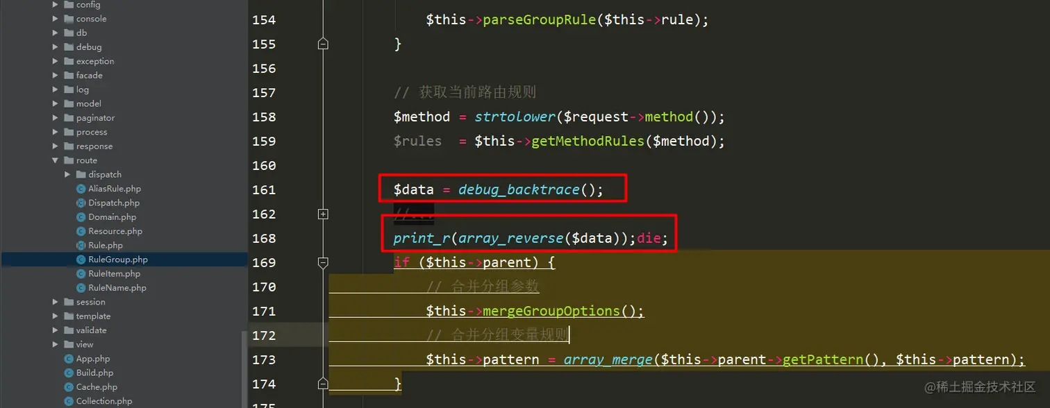This screenshot has height=408, width=1050.
Task: Select the Resource.php class file icon
Action: coord(81,231)
